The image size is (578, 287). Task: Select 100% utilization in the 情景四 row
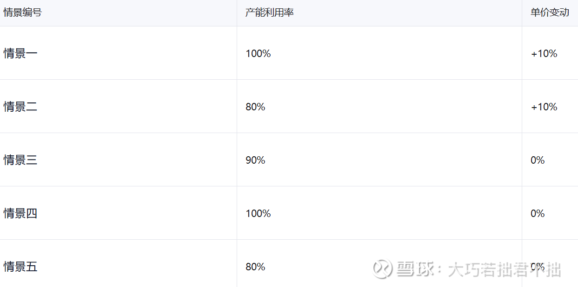point(258,213)
